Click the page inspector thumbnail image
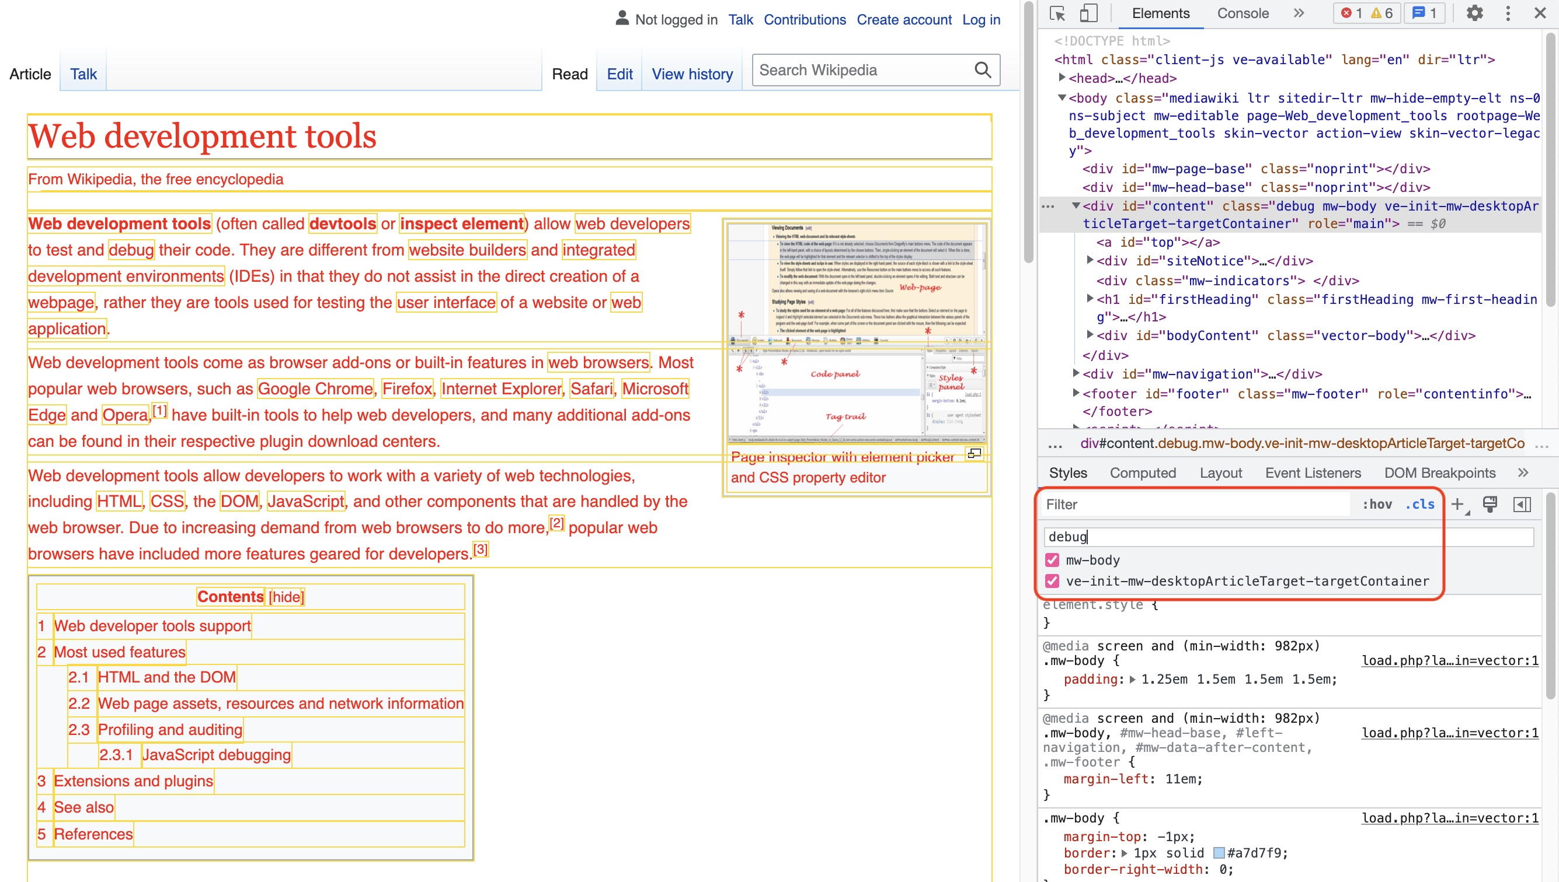The image size is (1559, 882). point(856,334)
